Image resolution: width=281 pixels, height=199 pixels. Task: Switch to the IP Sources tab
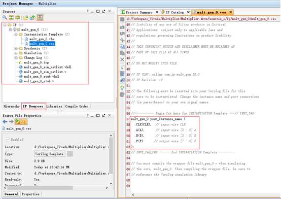33,106
